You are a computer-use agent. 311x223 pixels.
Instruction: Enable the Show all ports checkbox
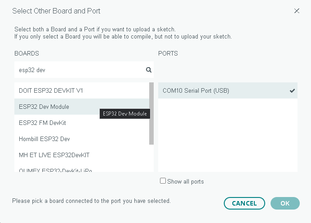click(163, 181)
